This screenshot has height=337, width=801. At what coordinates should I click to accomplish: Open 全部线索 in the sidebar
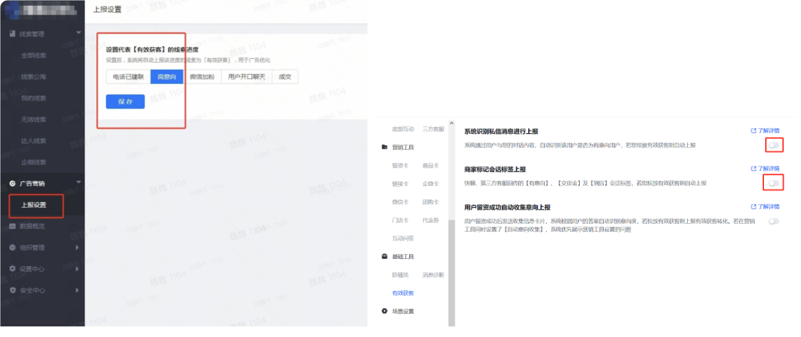[34, 55]
